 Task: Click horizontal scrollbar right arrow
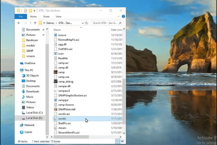[x=120, y=137]
